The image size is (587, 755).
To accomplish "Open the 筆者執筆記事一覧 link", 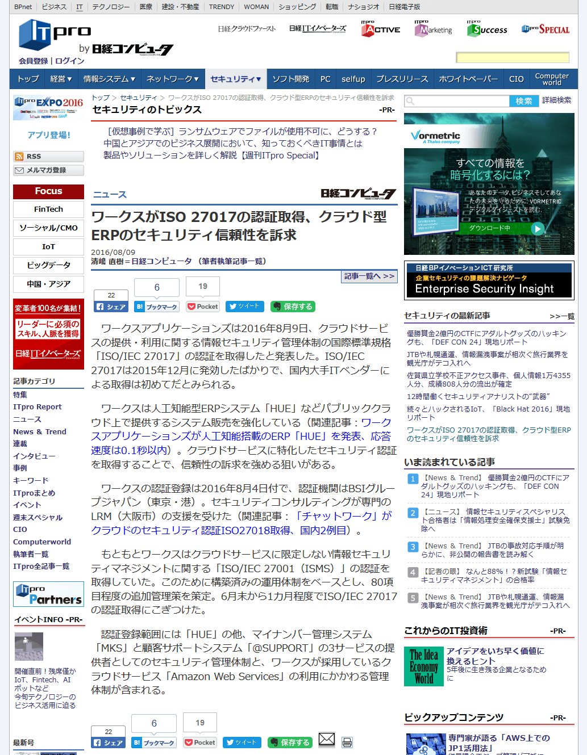I will 233,261.
